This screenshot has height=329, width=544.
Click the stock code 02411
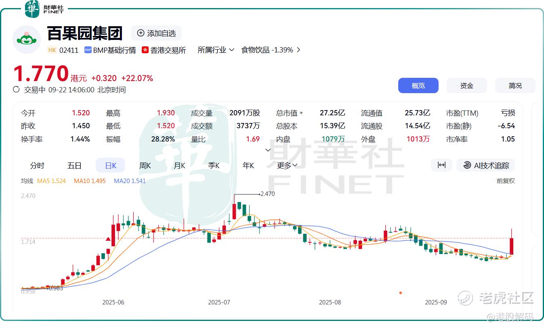[x=69, y=50]
